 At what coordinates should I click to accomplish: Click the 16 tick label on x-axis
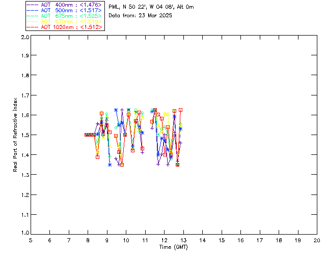(x=240, y=240)
